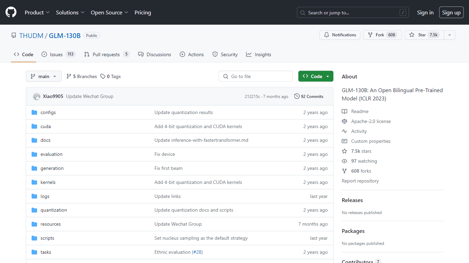This screenshot has width=469, height=263.
Task: Click the search magnifier icon in header
Action: coord(302,13)
